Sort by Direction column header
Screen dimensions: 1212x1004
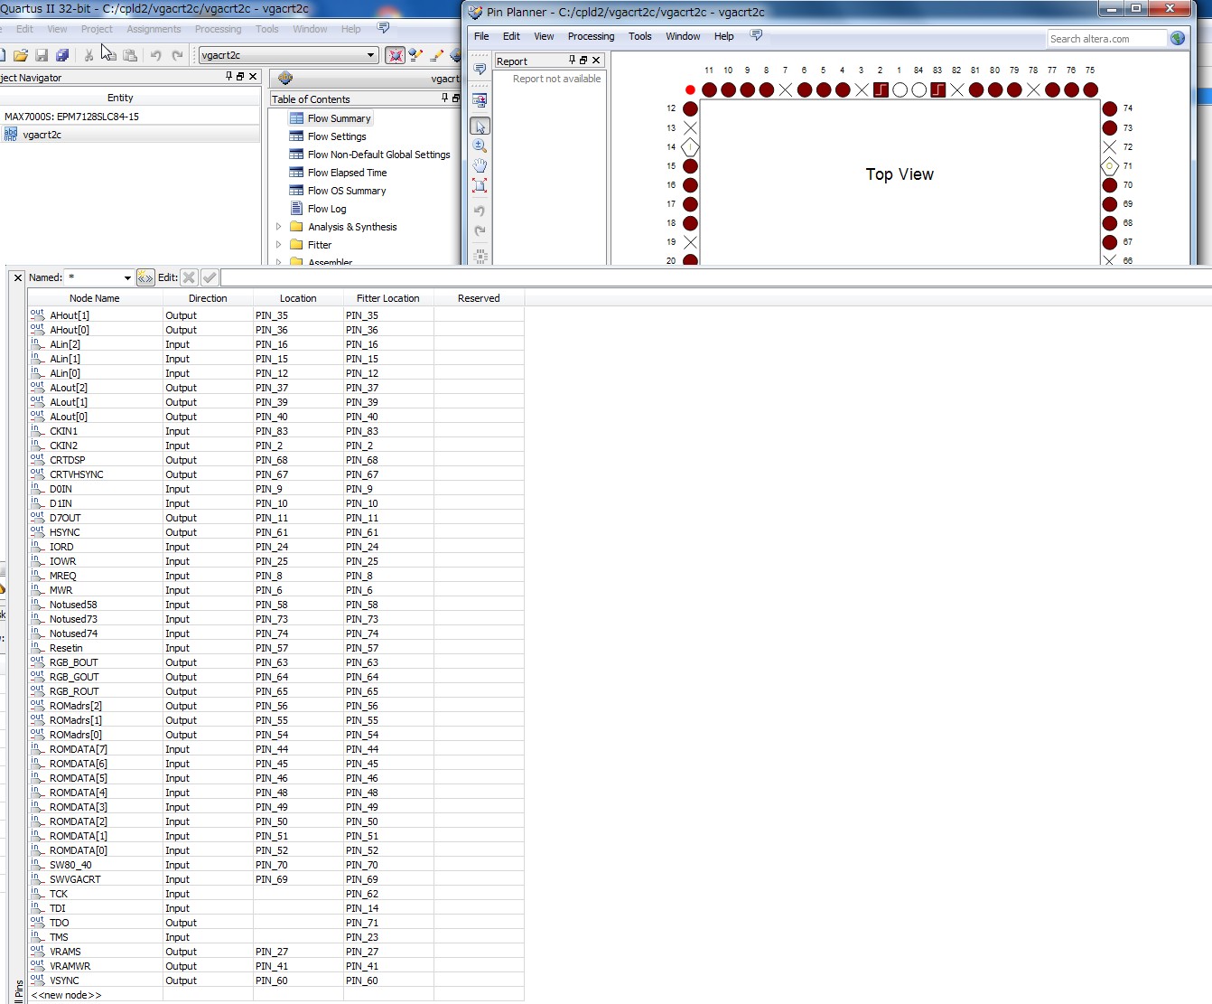tap(208, 298)
